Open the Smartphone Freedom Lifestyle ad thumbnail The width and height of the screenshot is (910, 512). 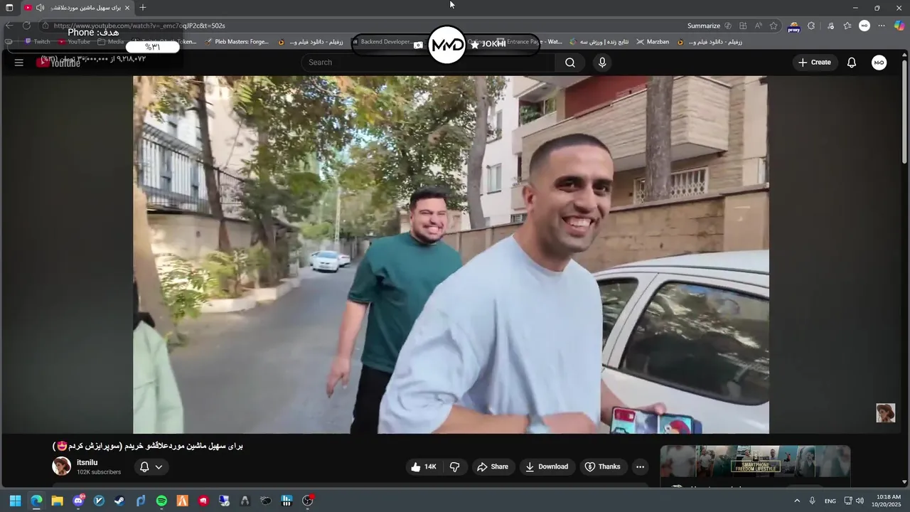755,462
